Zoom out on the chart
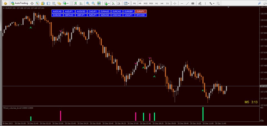The image size is (267, 126). click(93, 3)
